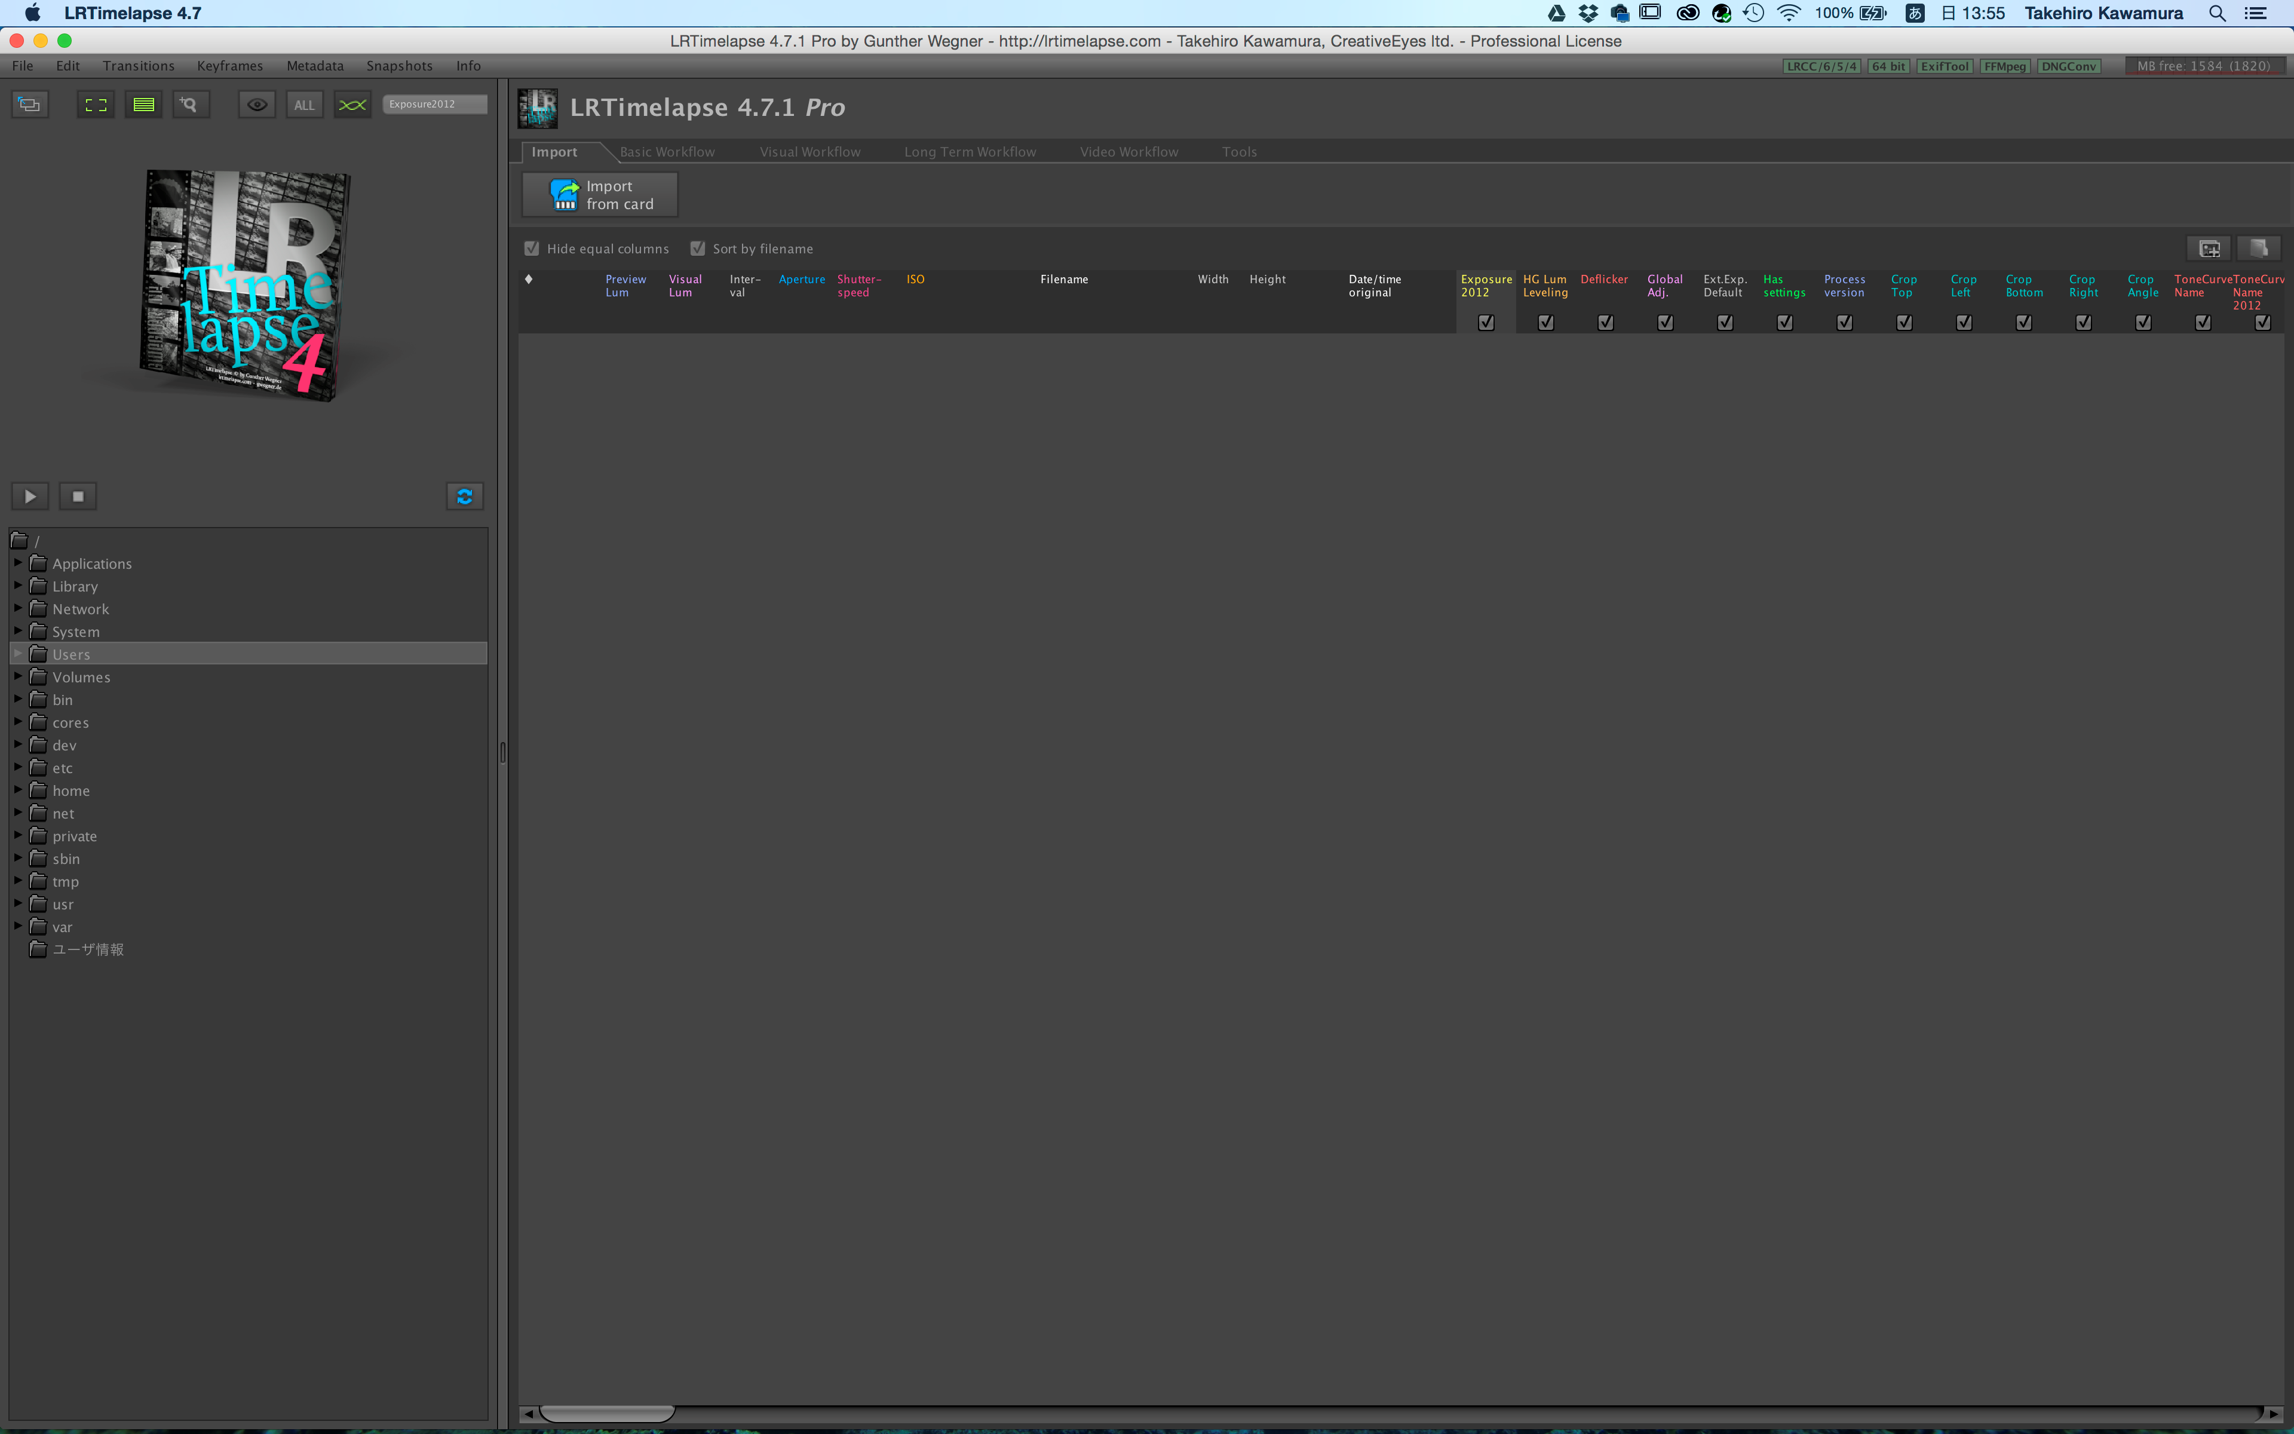Click the scrollbar right arrow
This screenshot has width=2294, height=1434.
tap(2274, 1413)
